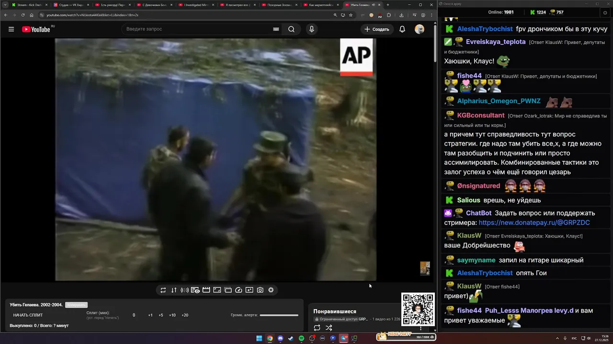Open playlist three-dot options menu

click(421, 328)
